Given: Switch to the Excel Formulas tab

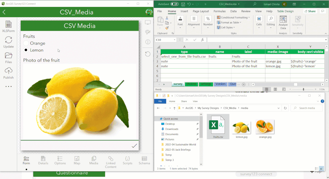Looking at the screenshot, I should click(220, 11).
